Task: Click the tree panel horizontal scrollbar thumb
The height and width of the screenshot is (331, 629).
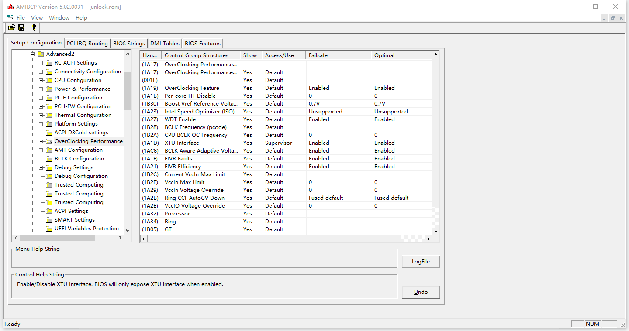Action: (57, 238)
